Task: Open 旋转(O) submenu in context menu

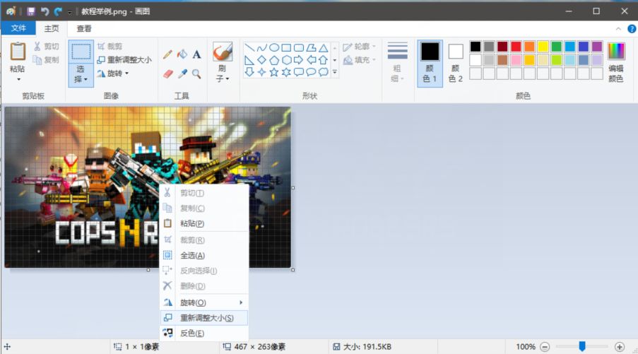Action: 204,302
